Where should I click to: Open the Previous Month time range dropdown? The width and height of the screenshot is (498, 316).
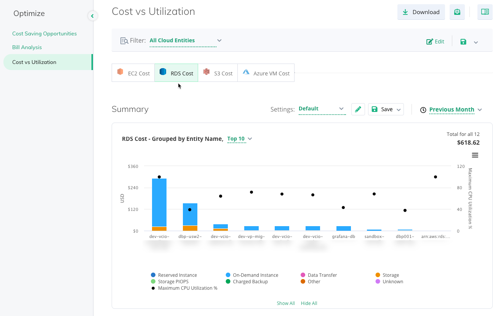[x=456, y=110]
